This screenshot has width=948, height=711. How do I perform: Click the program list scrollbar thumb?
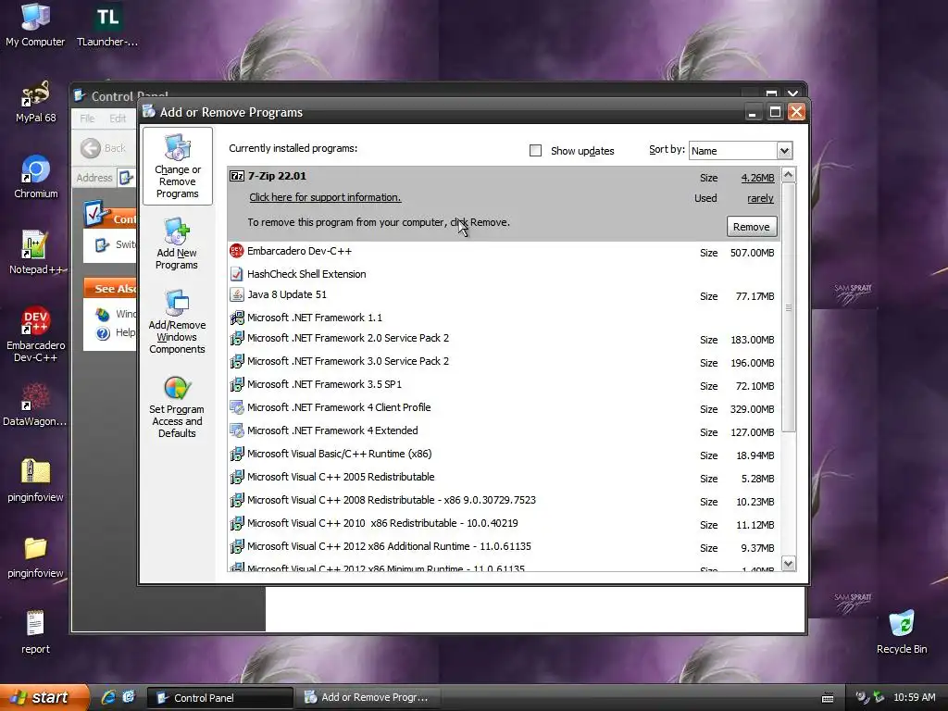pyautogui.click(x=789, y=307)
